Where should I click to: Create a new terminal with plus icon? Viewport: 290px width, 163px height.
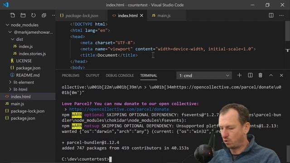(x=239, y=76)
